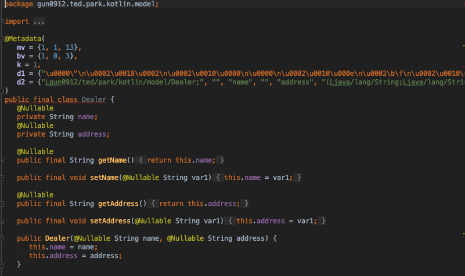The width and height of the screenshot is (465, 276).
Task: Click the 'import' keyword
Action: point(17,21)
